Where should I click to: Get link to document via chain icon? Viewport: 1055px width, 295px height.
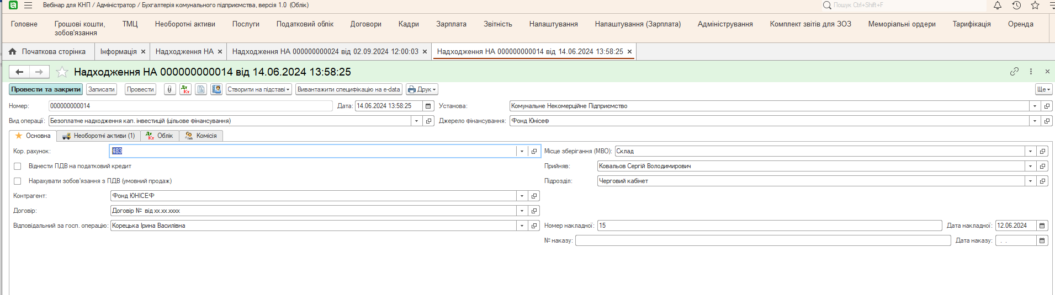point(1014,72)
